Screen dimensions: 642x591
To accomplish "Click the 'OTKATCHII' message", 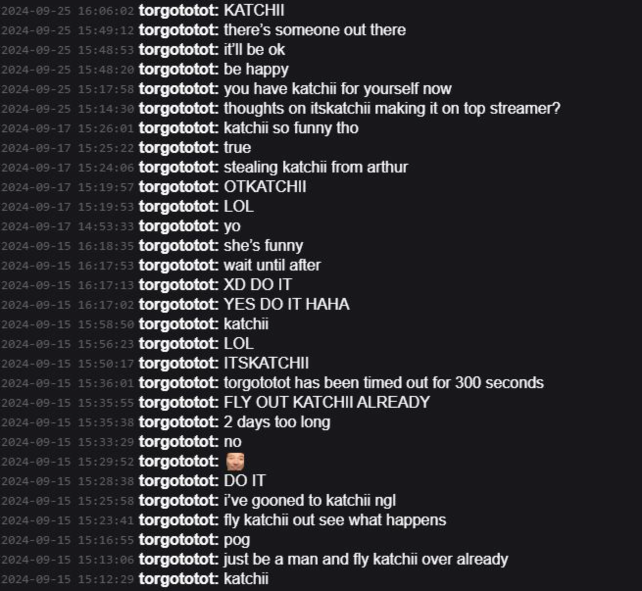I will [265, 187].
